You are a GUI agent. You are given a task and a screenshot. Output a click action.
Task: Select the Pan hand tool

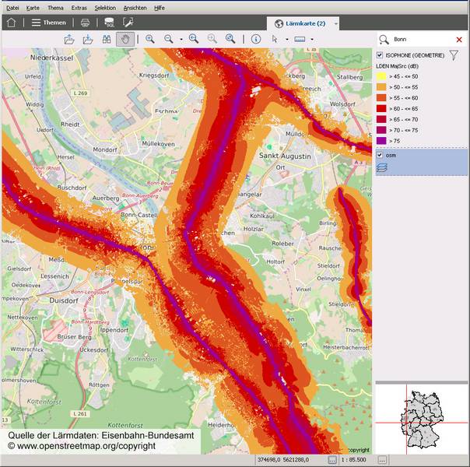click(124, 39)
